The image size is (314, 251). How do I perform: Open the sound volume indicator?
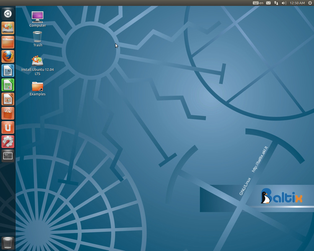tap(284, 3)
